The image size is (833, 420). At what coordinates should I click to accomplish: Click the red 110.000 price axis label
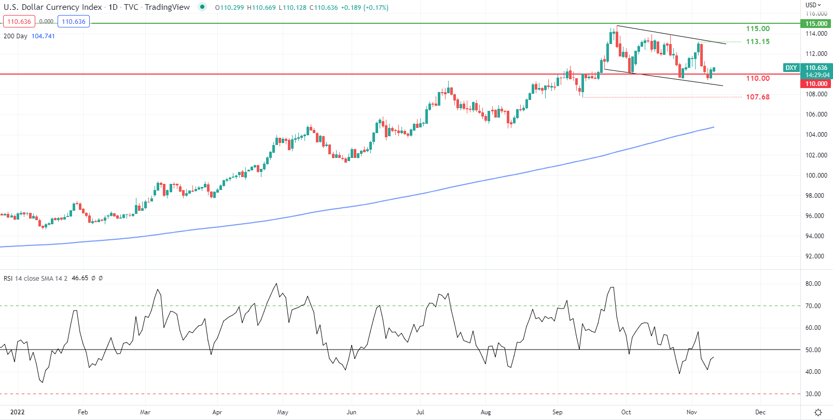pyautogui.click(x=816, y=83)
